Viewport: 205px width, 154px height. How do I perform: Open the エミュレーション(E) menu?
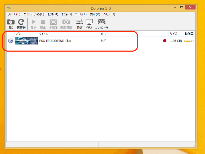point(34,14)
